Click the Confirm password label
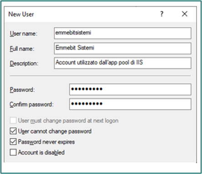 click(31, 104)
